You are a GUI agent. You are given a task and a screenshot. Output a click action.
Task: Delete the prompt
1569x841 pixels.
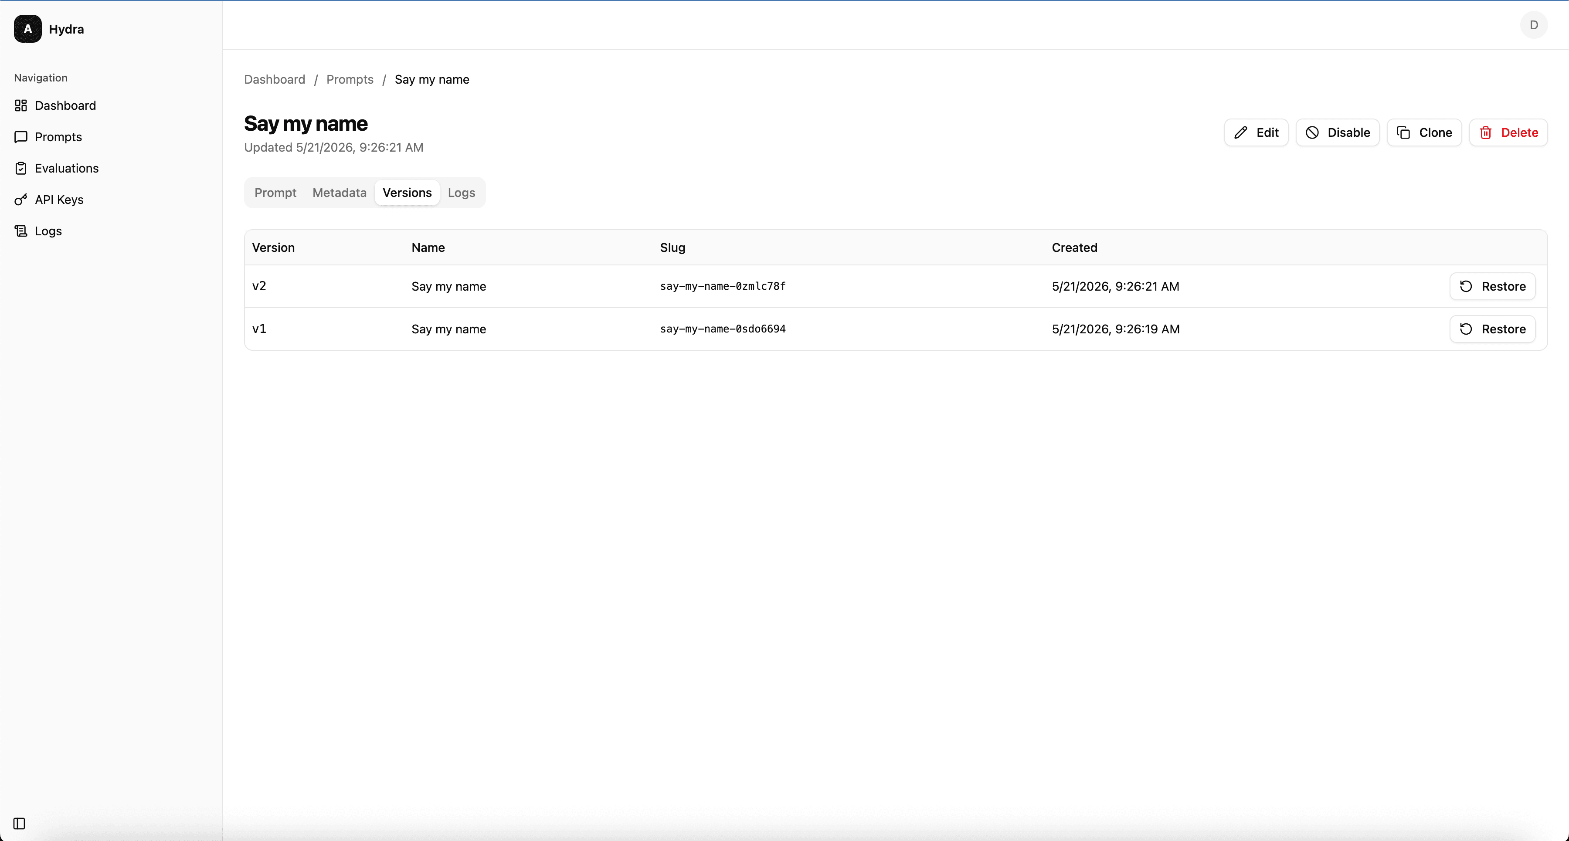1508,132
